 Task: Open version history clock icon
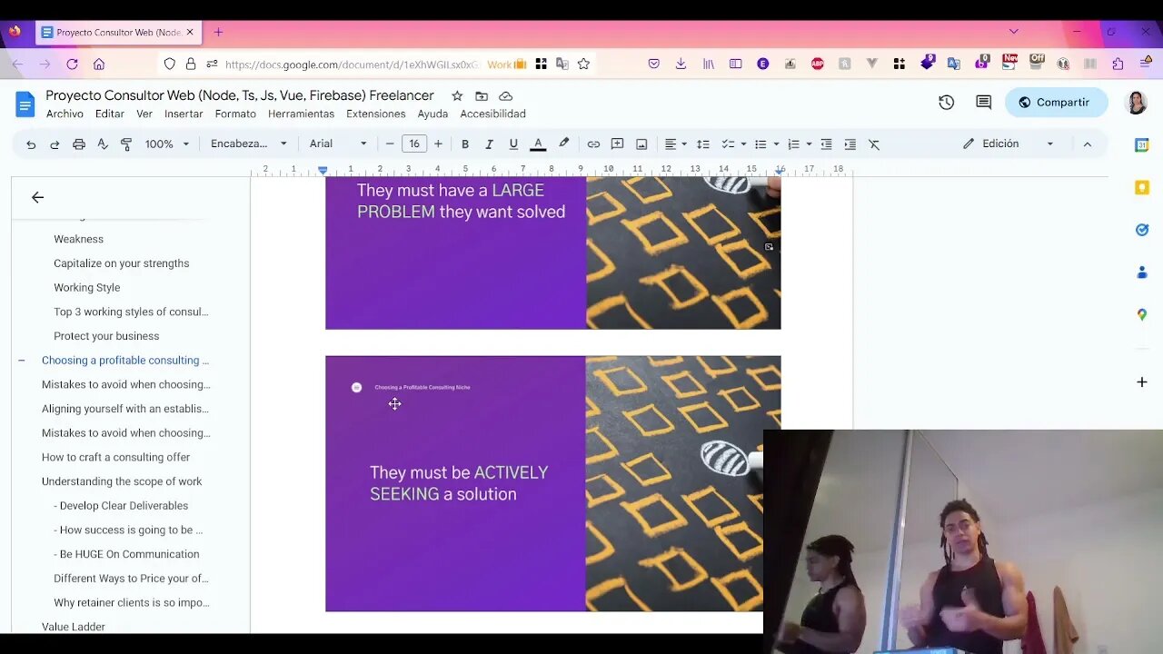tap(946, 103)
